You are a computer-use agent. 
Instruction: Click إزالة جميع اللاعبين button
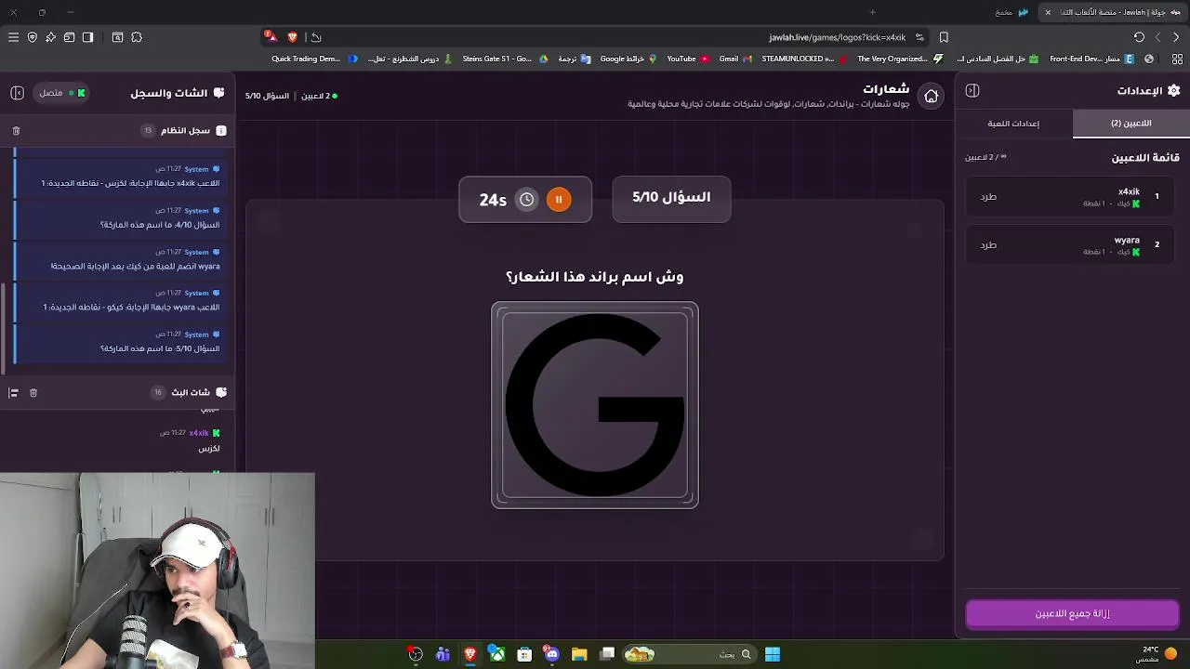[1072, 613]
